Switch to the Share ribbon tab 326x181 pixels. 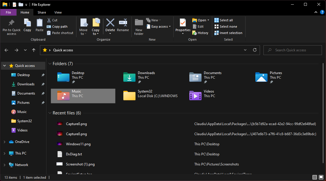click(x=42, y=12)
